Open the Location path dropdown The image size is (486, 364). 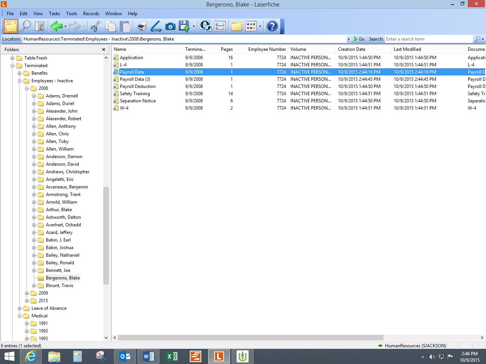tap(349, 39)
